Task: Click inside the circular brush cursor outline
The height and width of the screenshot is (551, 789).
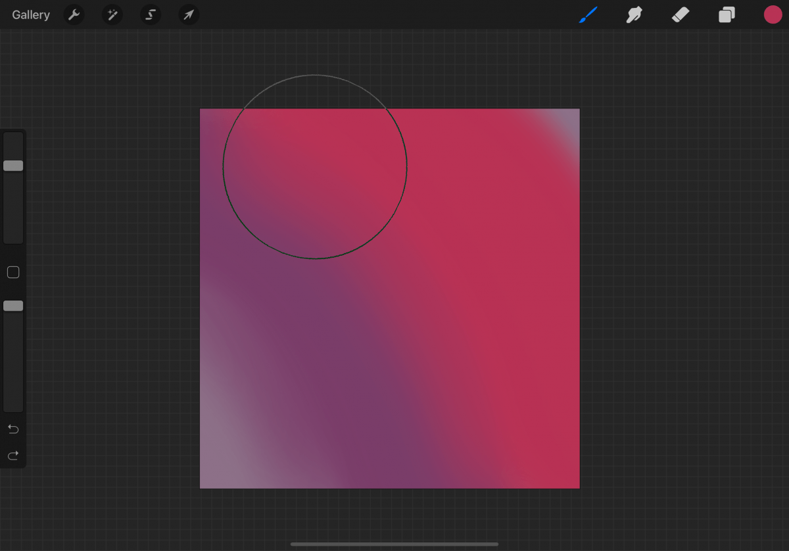Action: click(x=314, y=166)
